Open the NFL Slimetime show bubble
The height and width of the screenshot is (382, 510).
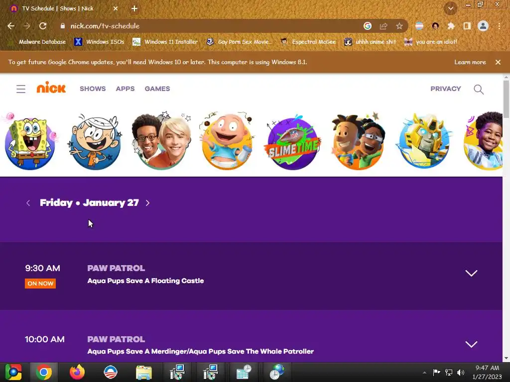point(292,142)
